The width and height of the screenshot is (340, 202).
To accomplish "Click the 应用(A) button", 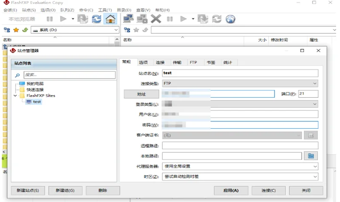I will point(231,191).
